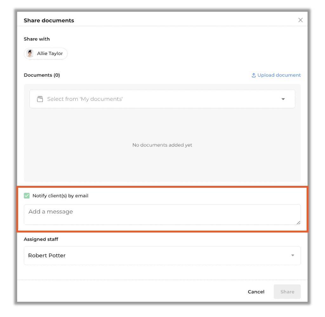This screenshot has height=317, width=325.
Task: Click the Assigned staff label
Action: tap(41, 239)
